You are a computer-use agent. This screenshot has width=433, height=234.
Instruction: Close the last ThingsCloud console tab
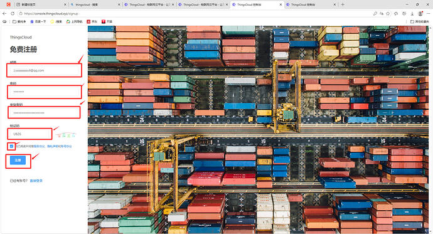pos(334,4)
